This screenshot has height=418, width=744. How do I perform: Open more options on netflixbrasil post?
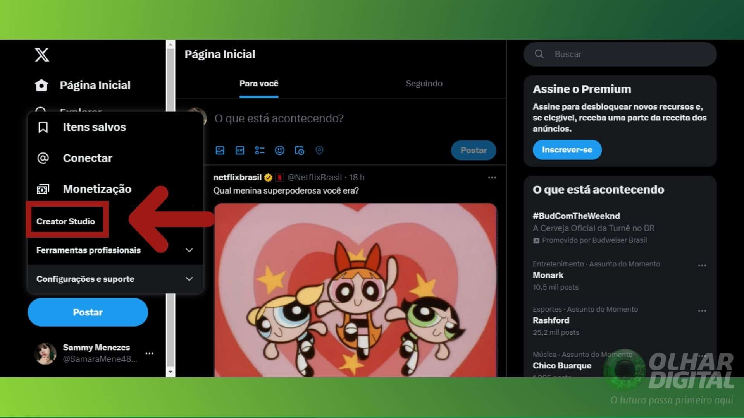tap(492, 178)
